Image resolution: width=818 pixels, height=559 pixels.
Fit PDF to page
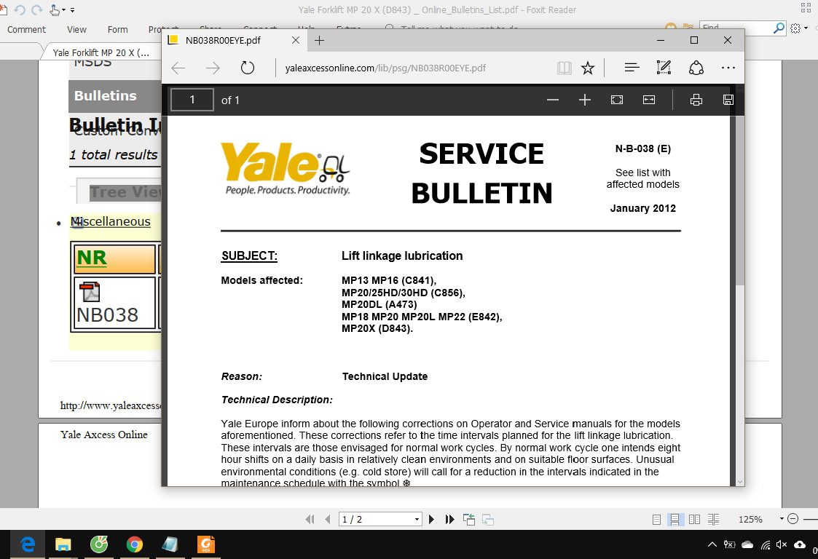(x=617, y=100)
